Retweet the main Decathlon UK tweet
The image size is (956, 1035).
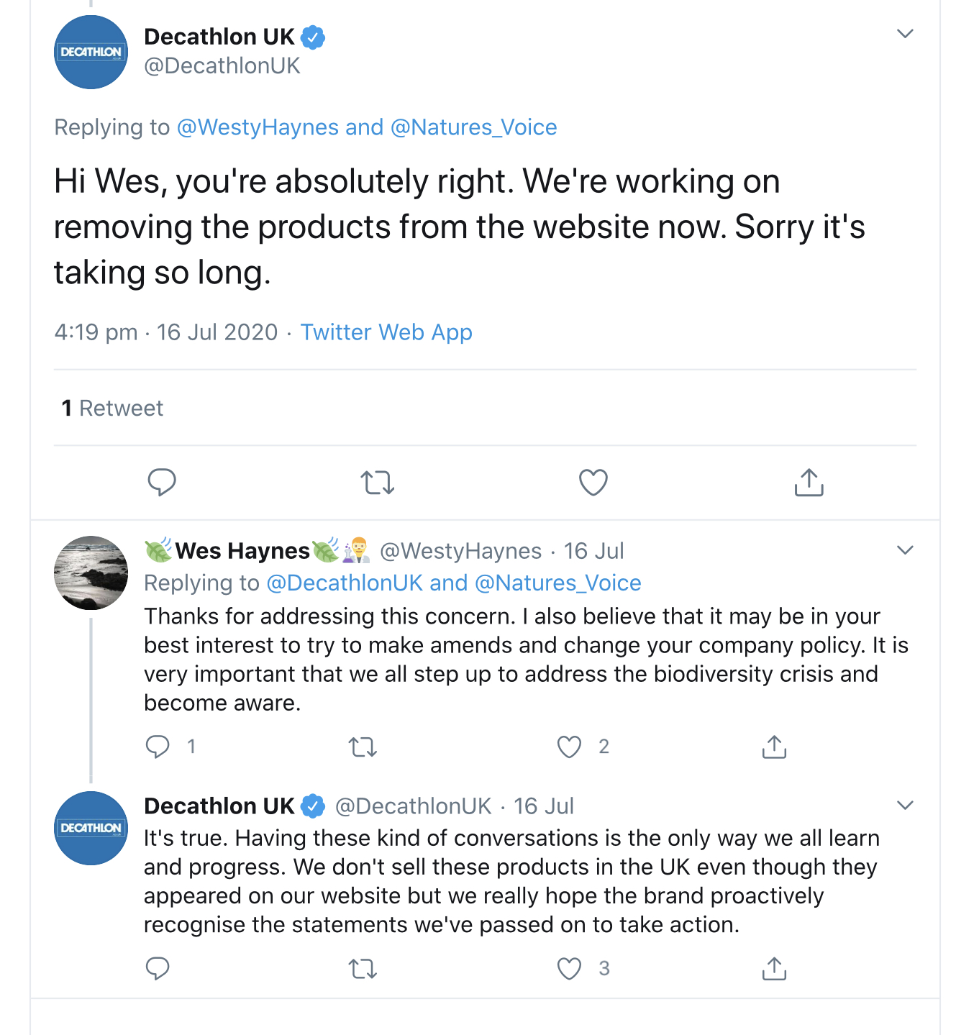378,483
